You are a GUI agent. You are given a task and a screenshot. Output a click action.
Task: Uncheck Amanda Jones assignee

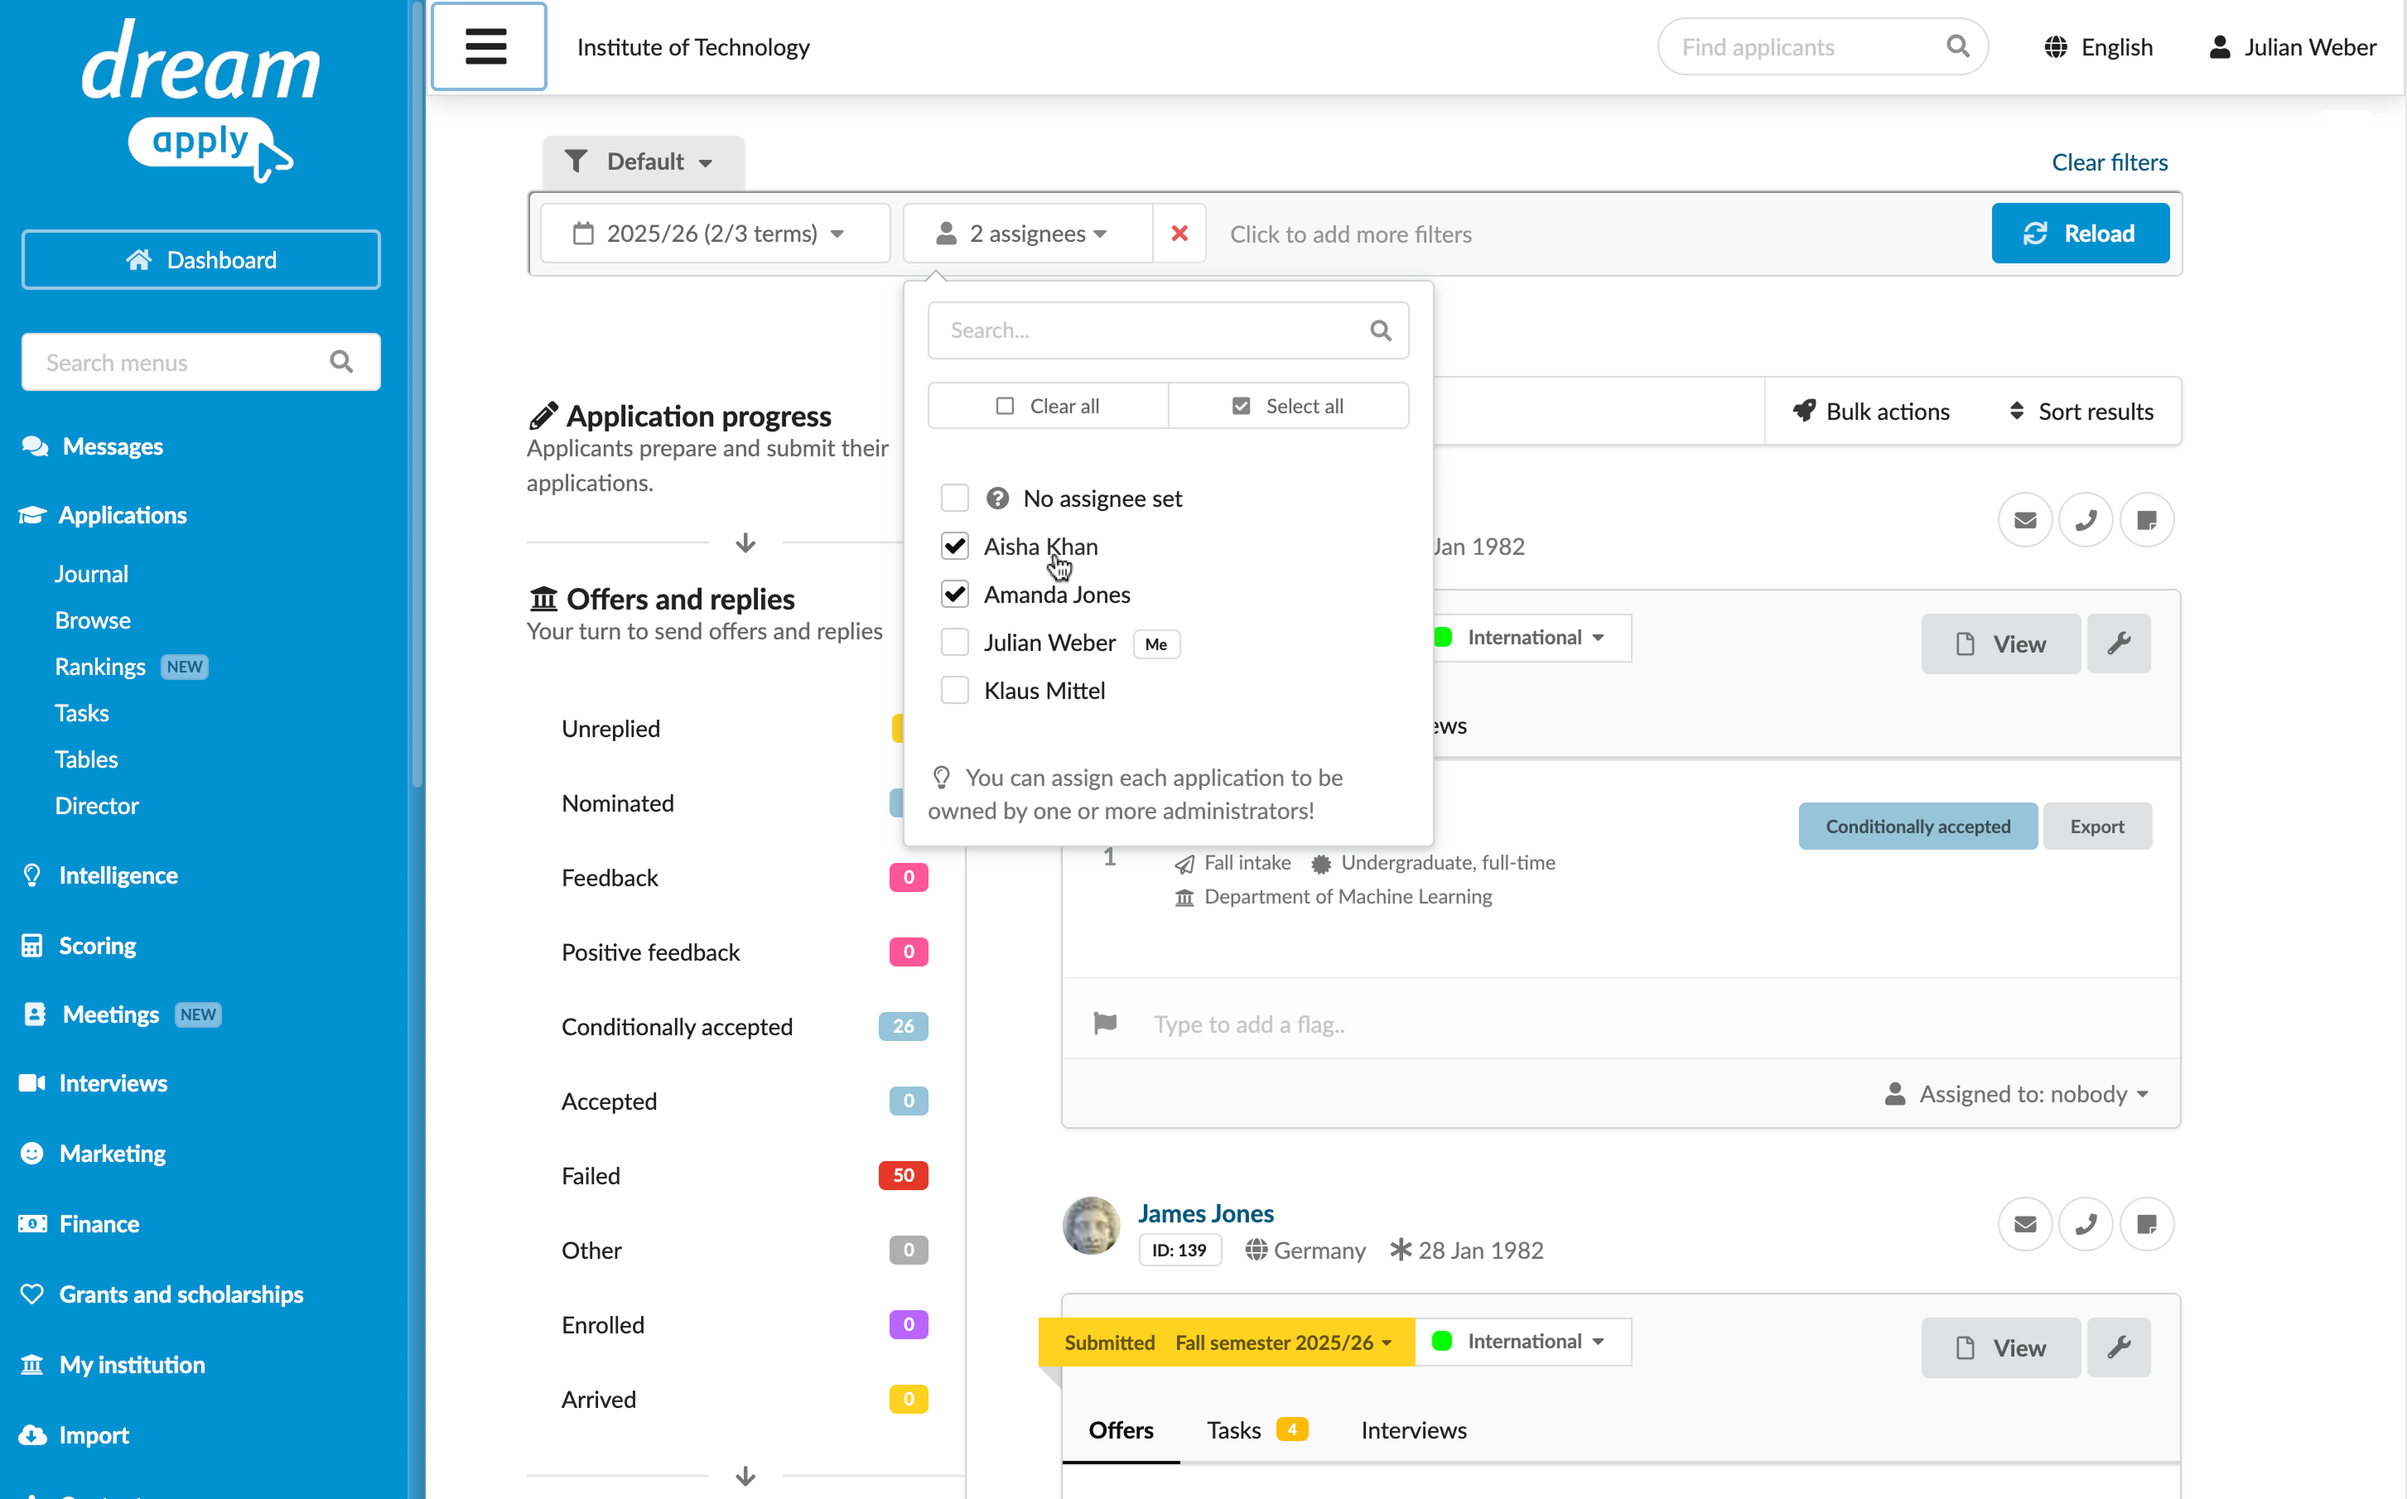pos(953,594)
